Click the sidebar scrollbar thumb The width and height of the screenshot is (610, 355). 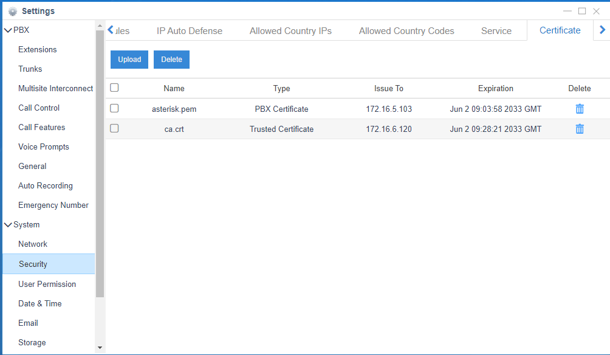point(100,164)
